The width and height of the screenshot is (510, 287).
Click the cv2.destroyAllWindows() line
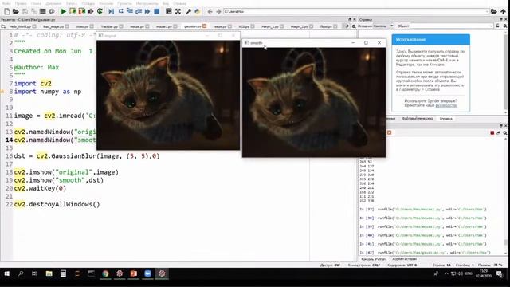pyautogui.click(x=57, y=204)
